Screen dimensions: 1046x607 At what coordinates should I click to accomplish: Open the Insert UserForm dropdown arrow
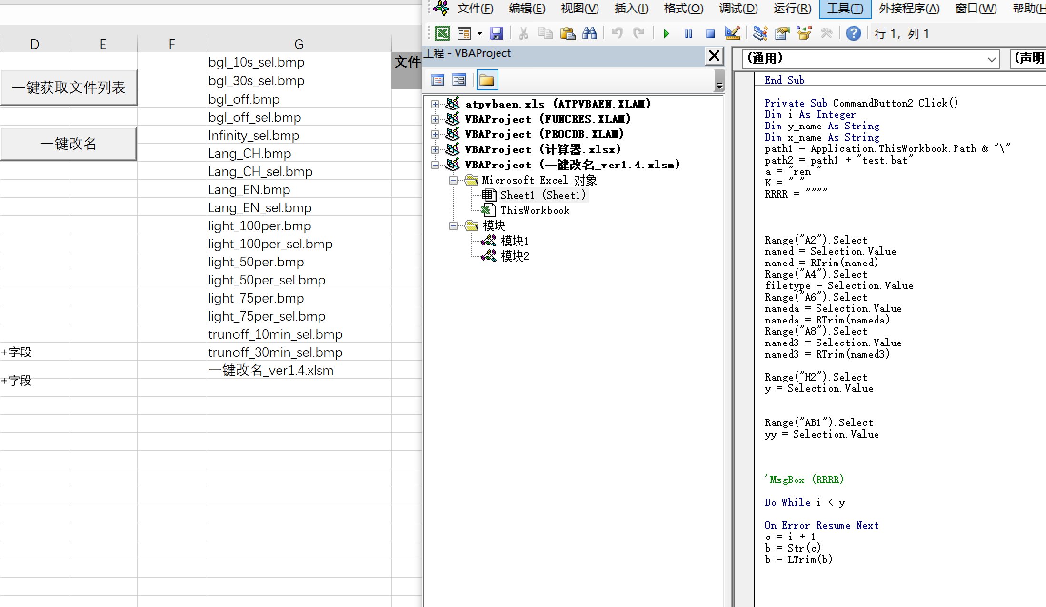pyautogui.click(x=479, y=34)
